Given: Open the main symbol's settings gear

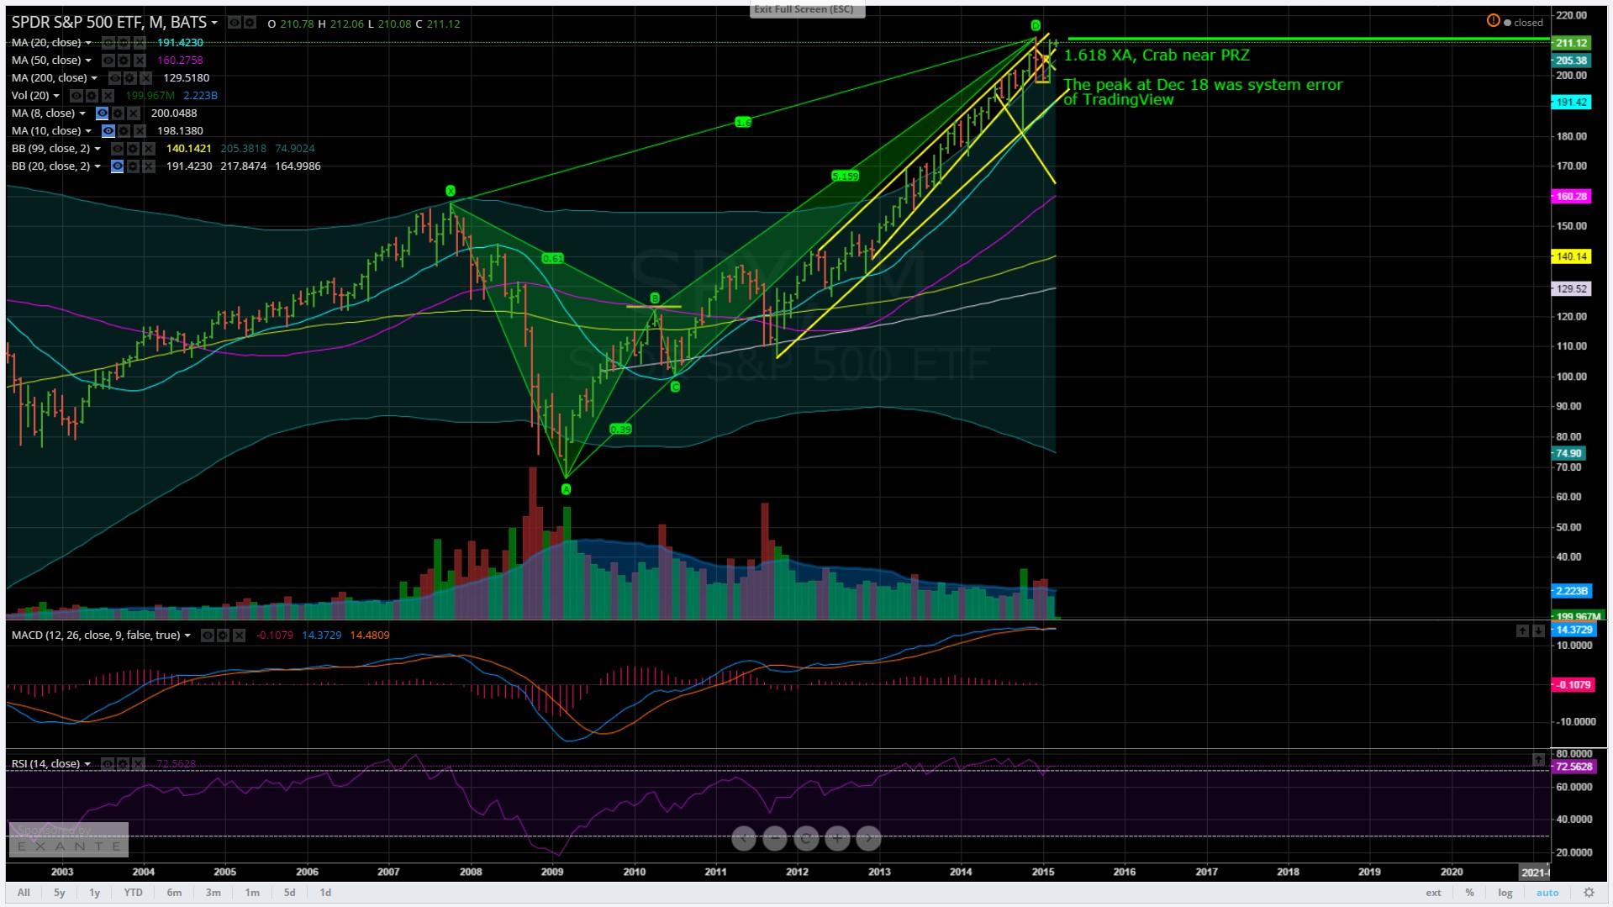Looking at the screenshot, I should [x=250, y=23].
